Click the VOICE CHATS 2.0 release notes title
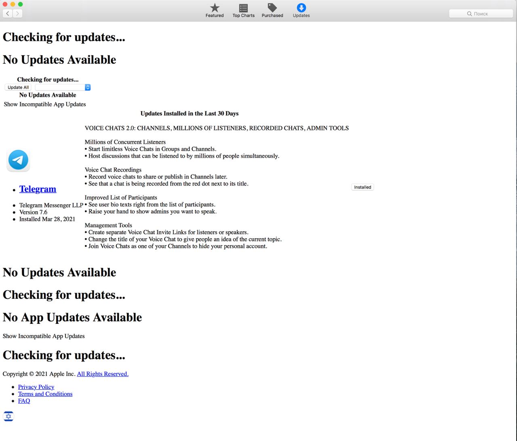This screenshot has height=441, width=517. point(216,128)
